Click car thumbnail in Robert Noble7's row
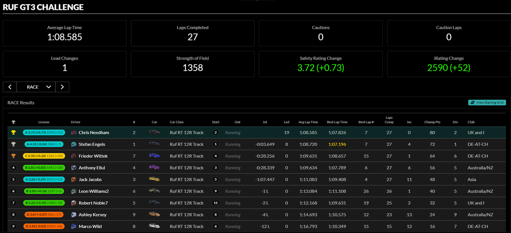This screenshot has width=511, height=233. [155, 203]
